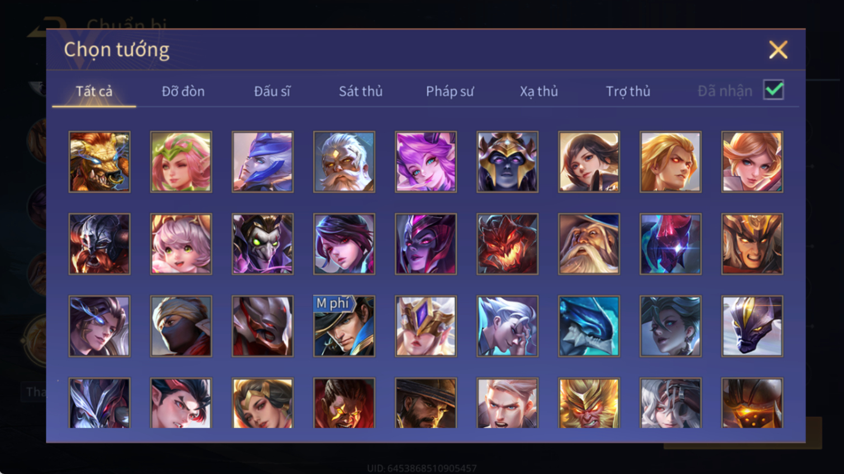Select the blue shark creature hero portrait
The image size is (844, 474).
589,326
